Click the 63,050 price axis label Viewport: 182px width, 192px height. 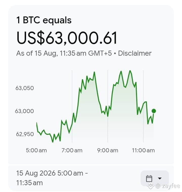pyautogui.click(x=25, y=88)
